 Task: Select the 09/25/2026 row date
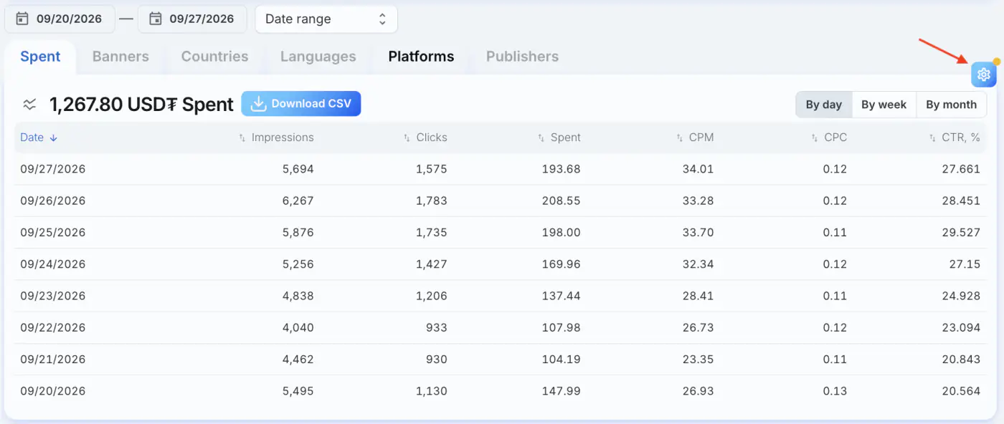tap(53, 232)
